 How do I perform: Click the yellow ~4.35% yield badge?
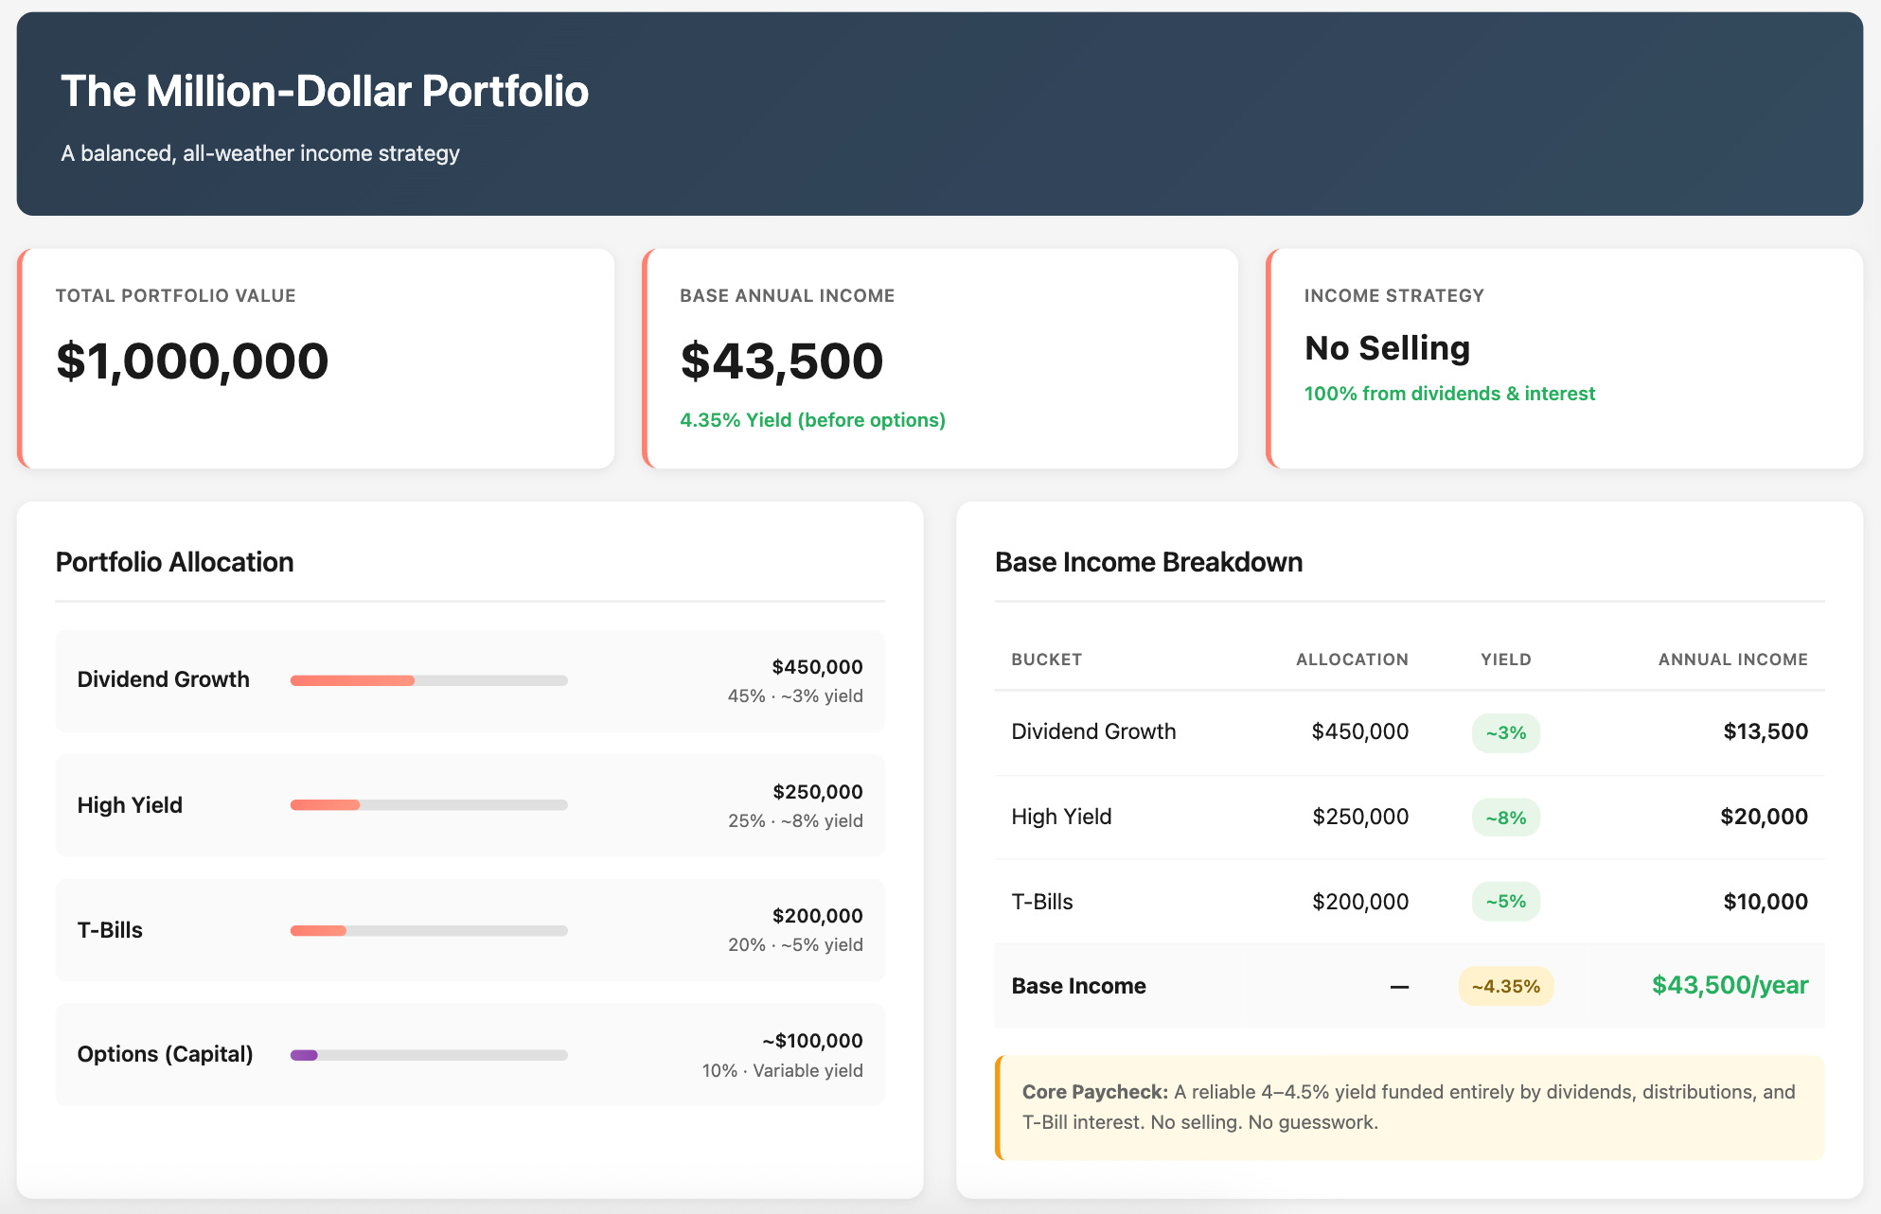click(x=1505, y=986)
